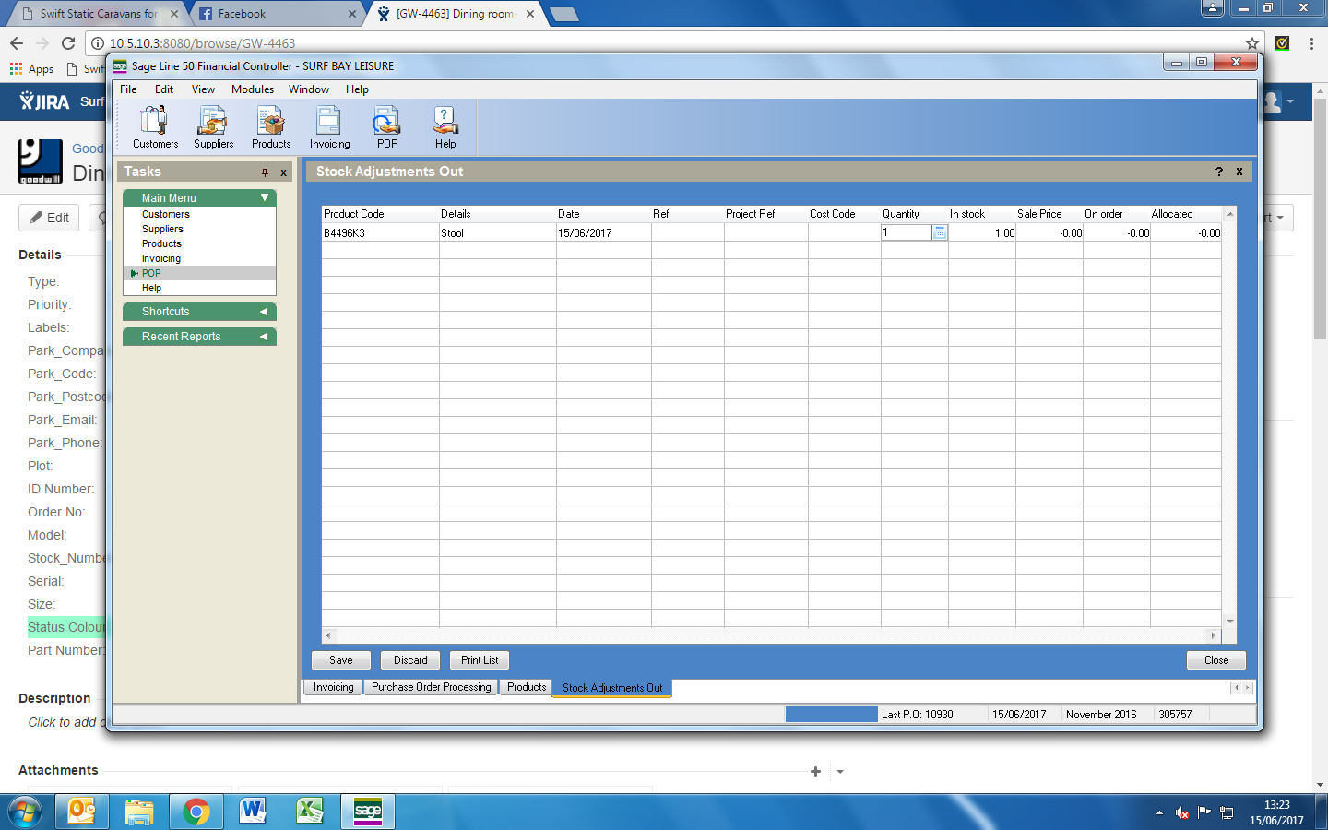
Task: Open Suppliers module from Sage toolbar
Action: point(213,126)
